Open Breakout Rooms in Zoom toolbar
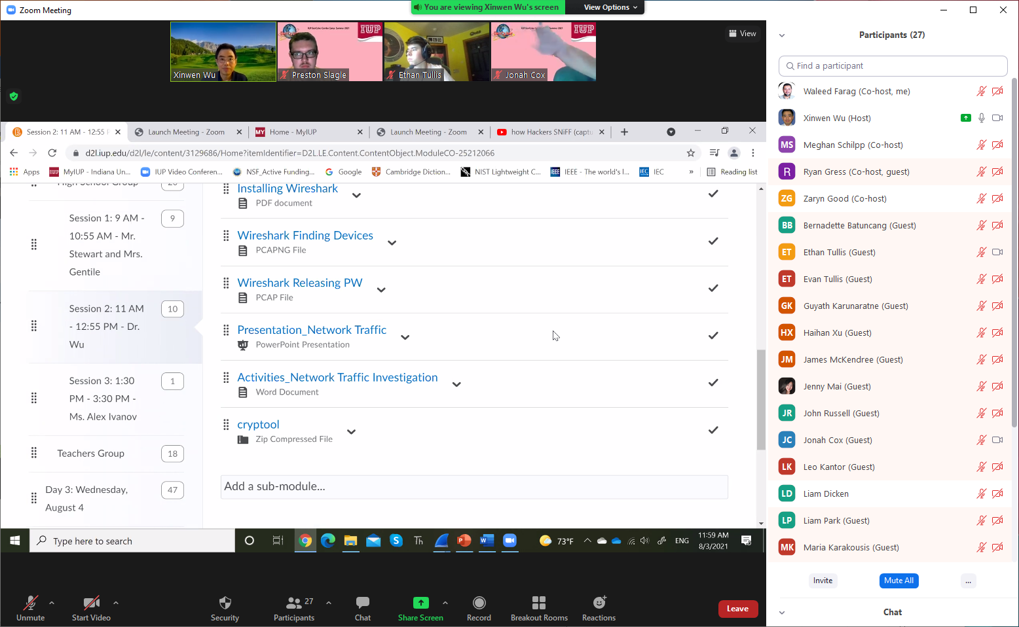Viewport: 1019px width, 627px height. tap(539, 603)
